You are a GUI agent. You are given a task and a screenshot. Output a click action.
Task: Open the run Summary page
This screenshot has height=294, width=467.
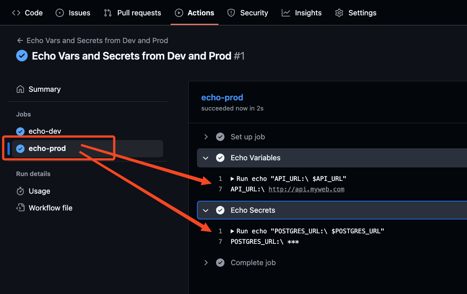point(44,89)
